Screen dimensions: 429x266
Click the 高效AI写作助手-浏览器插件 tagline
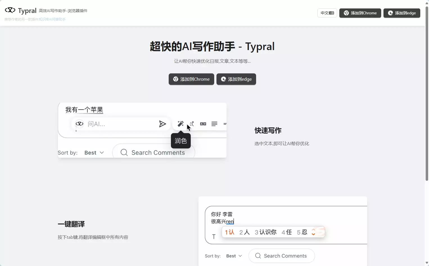click(x=63, y=11)
